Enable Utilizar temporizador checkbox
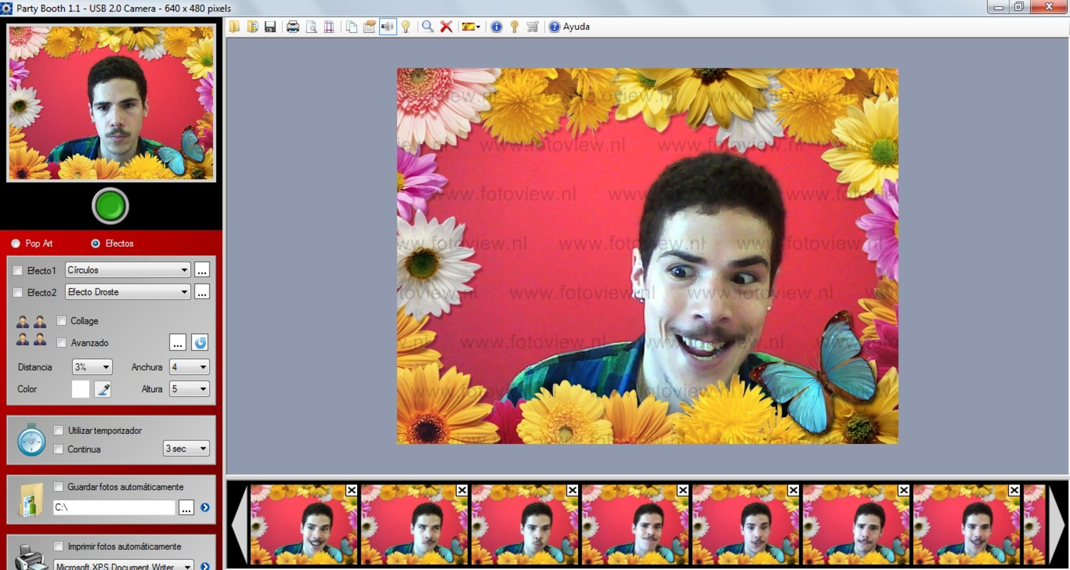 click(x=58, y=430)
